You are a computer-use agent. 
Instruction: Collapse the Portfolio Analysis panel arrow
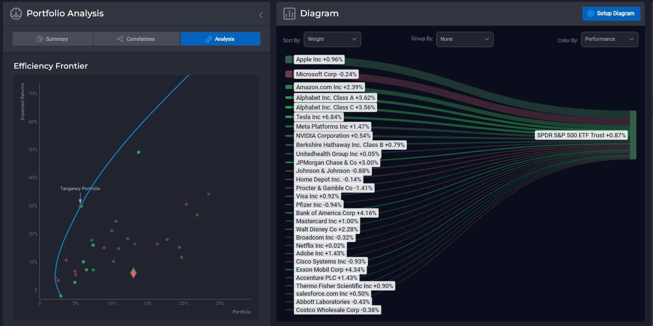point(261,15)
